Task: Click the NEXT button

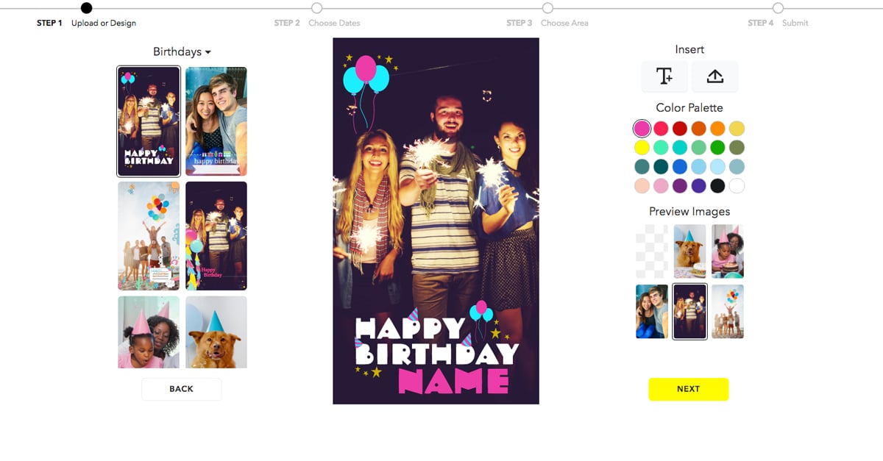Action: click(689, 389)
